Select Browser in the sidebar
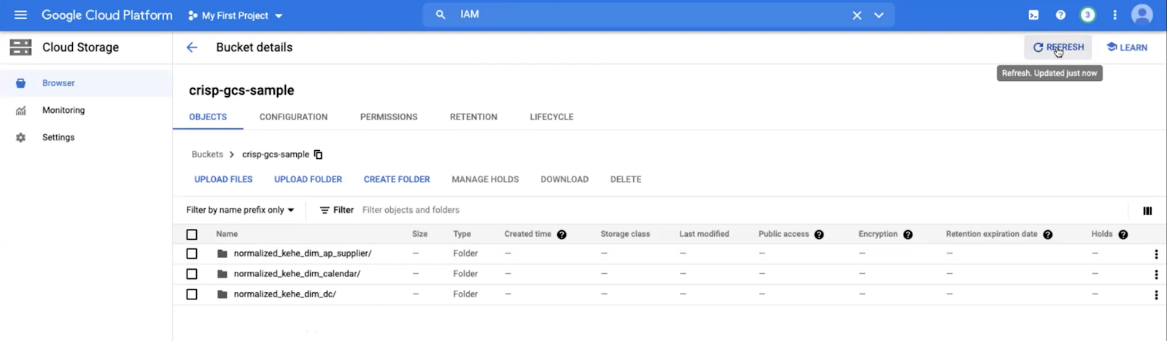 coord(86,83)
